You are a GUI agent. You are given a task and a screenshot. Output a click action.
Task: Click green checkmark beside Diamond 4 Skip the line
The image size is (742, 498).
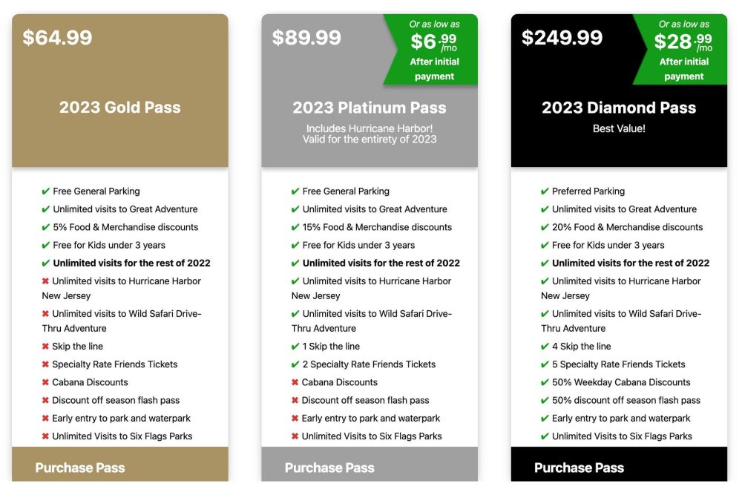[x=545, y=347]
